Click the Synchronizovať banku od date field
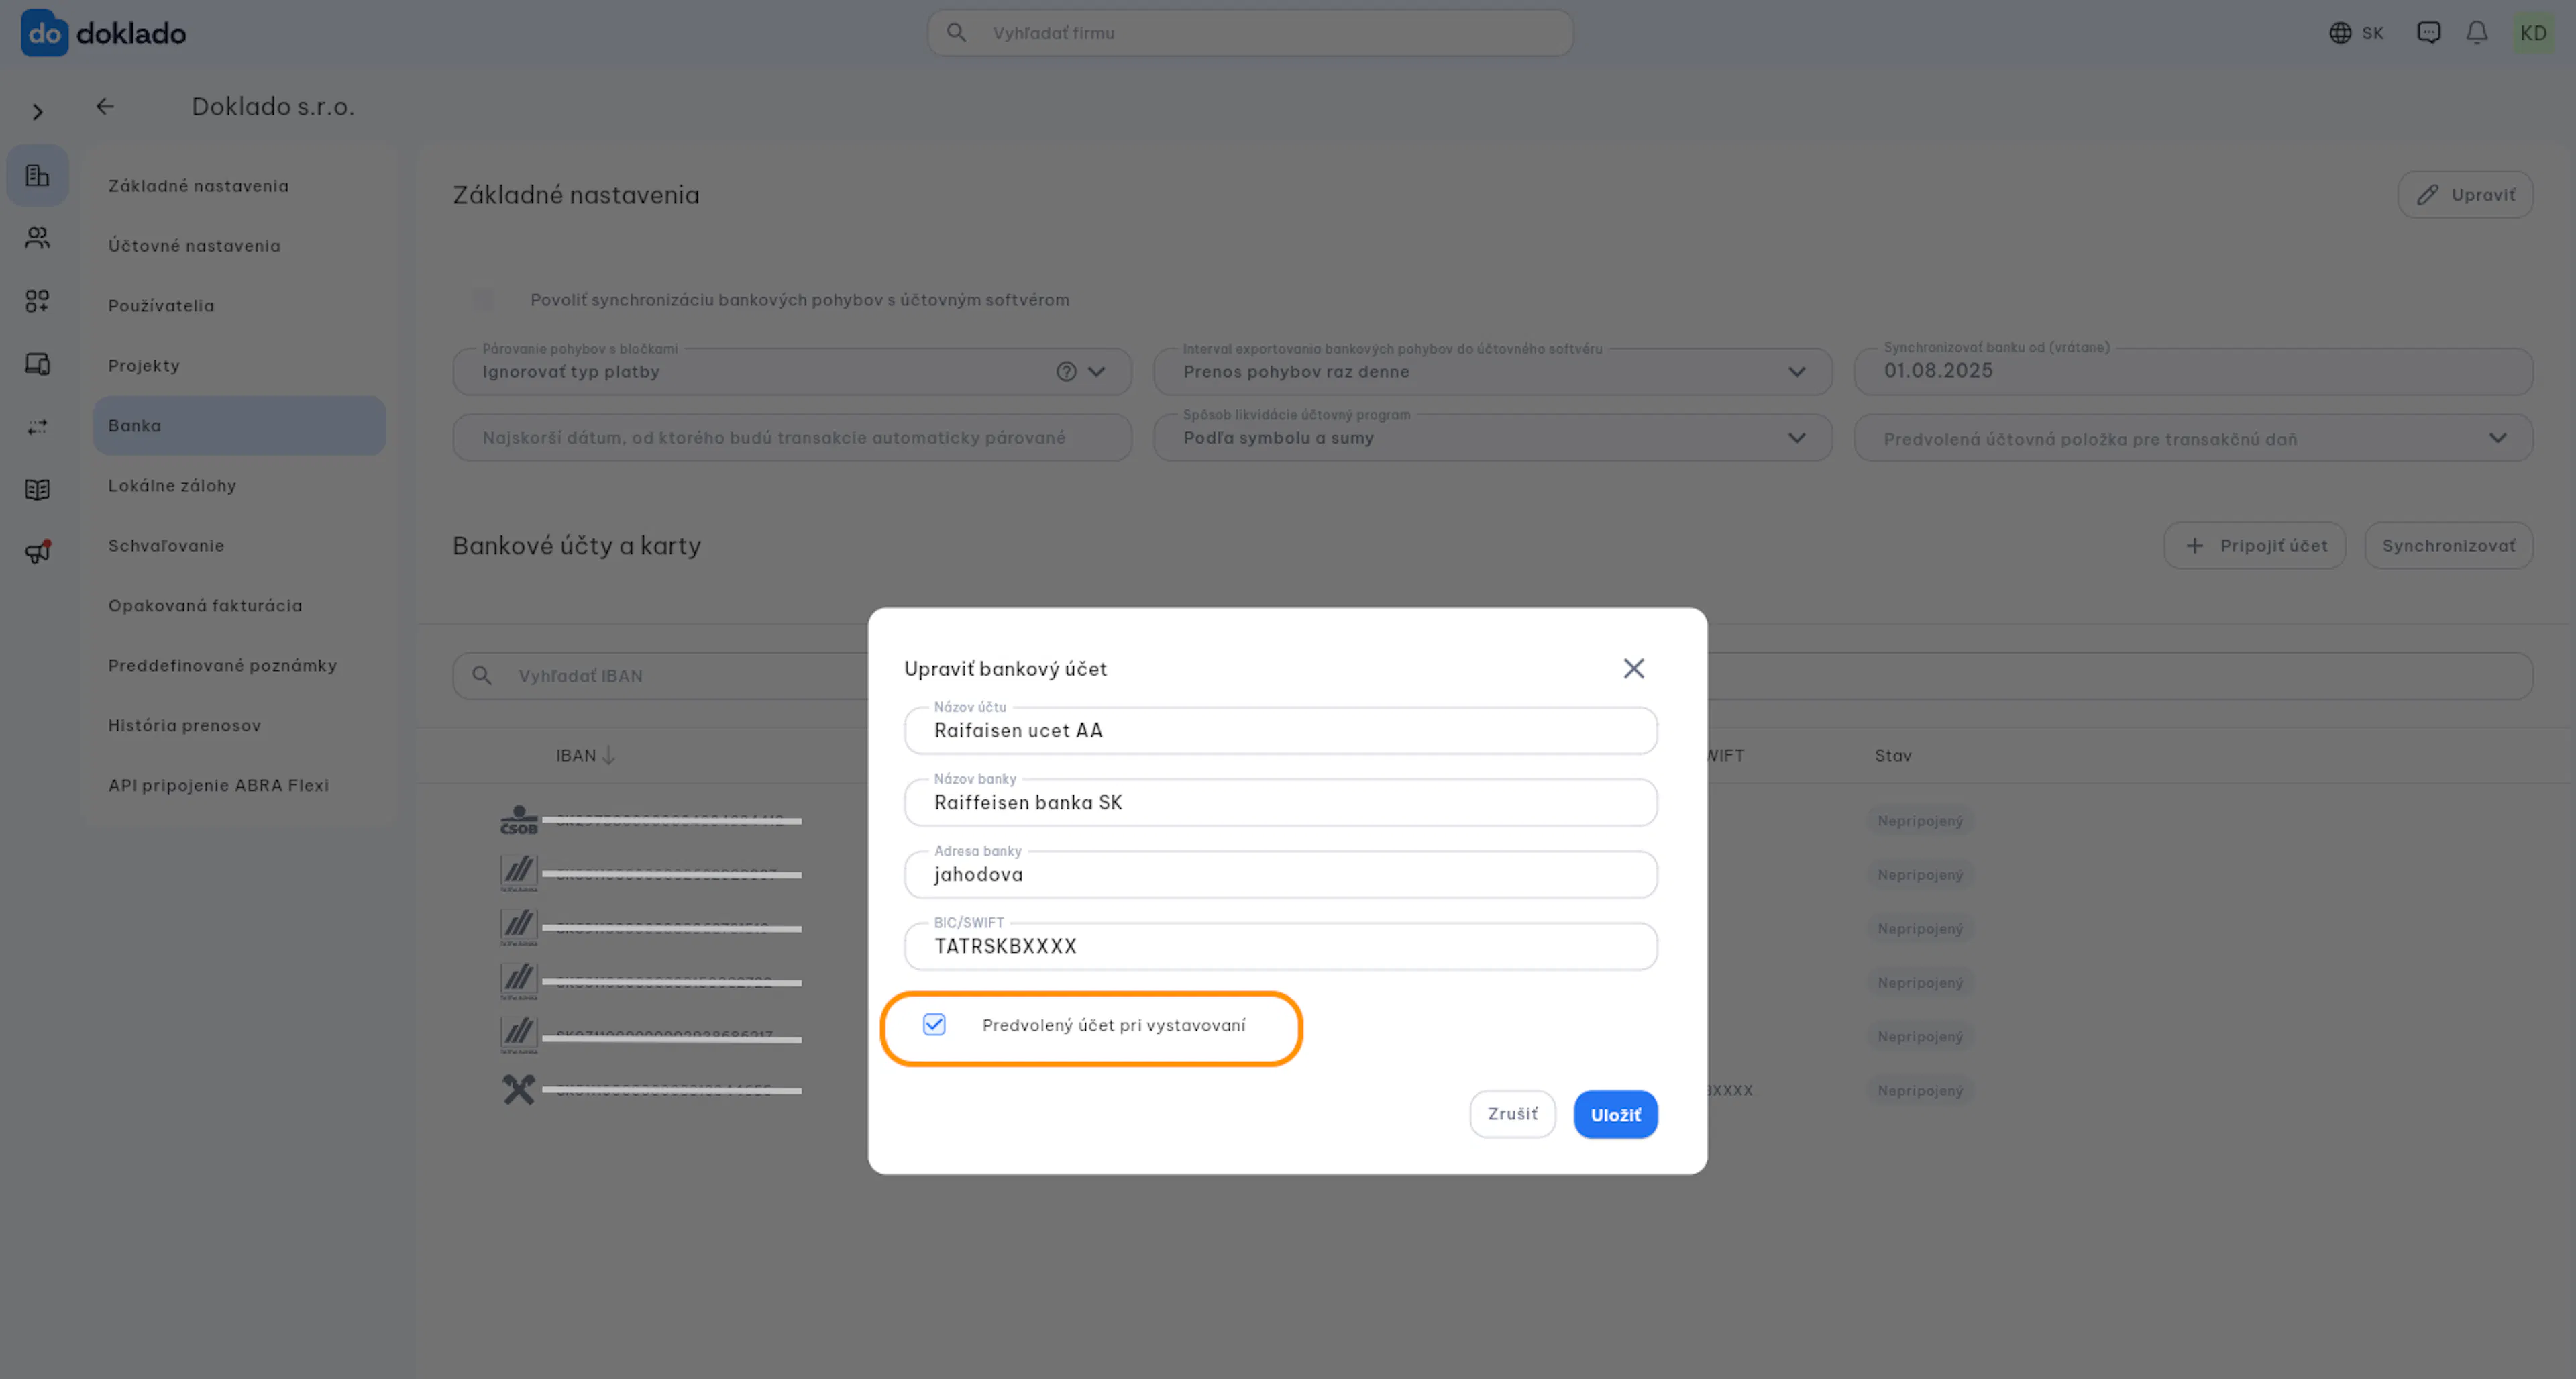 coord(2193,372)
